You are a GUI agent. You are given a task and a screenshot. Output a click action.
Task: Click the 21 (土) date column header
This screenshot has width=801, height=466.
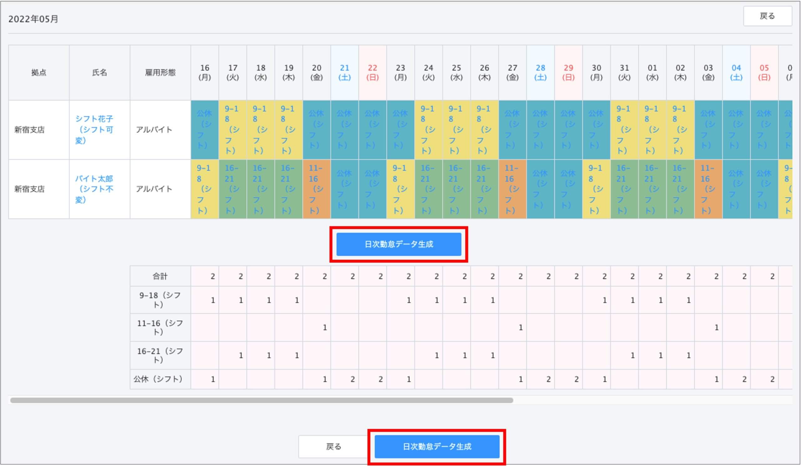[x=344, y=73]
